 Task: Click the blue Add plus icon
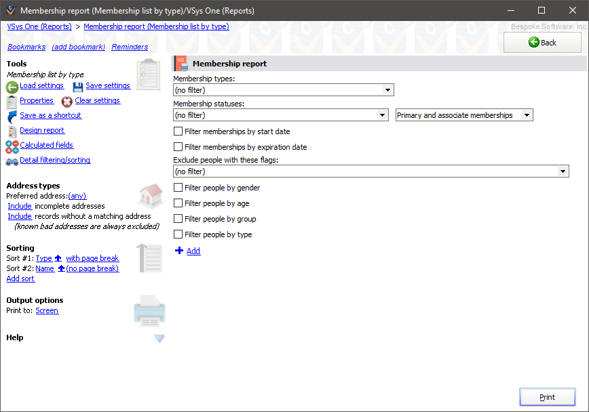tap(179, 251)
